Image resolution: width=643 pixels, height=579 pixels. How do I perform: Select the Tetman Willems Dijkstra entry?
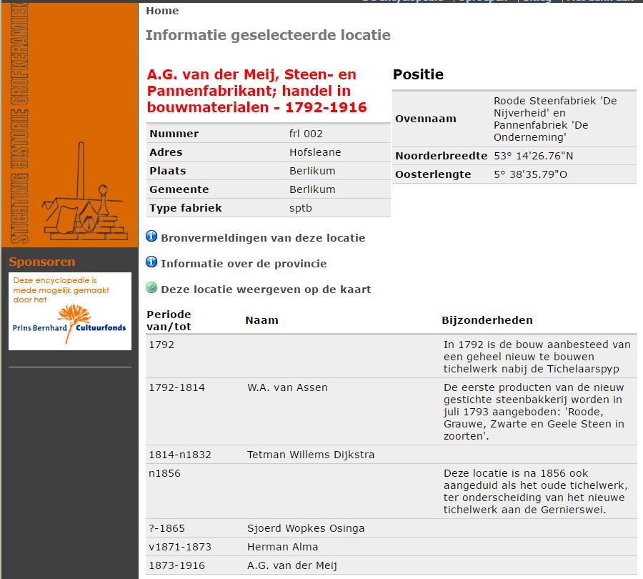311,455
